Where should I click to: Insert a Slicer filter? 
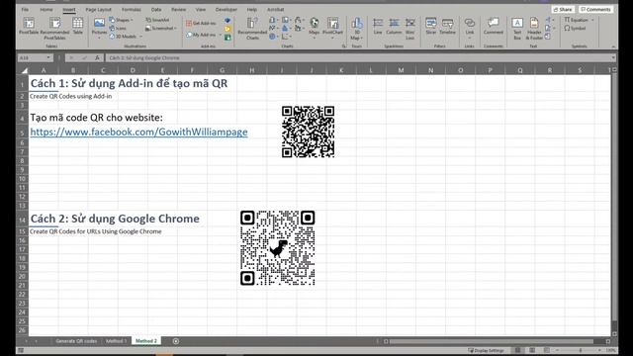coord(431,27)
